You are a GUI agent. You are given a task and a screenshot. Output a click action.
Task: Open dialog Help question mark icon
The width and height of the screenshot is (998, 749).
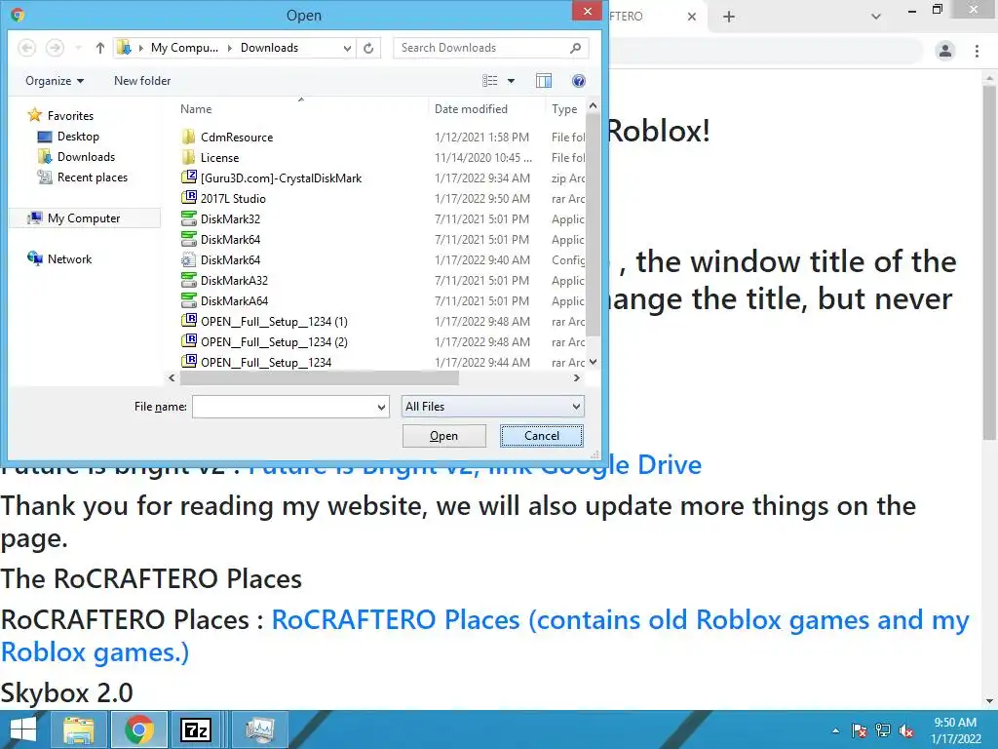pos(579,81)
